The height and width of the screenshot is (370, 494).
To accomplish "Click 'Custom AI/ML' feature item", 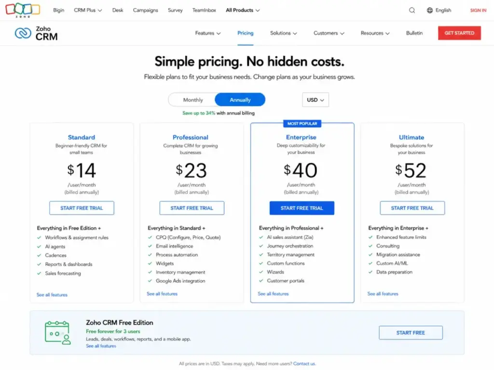I will click(x=392, y=263).
